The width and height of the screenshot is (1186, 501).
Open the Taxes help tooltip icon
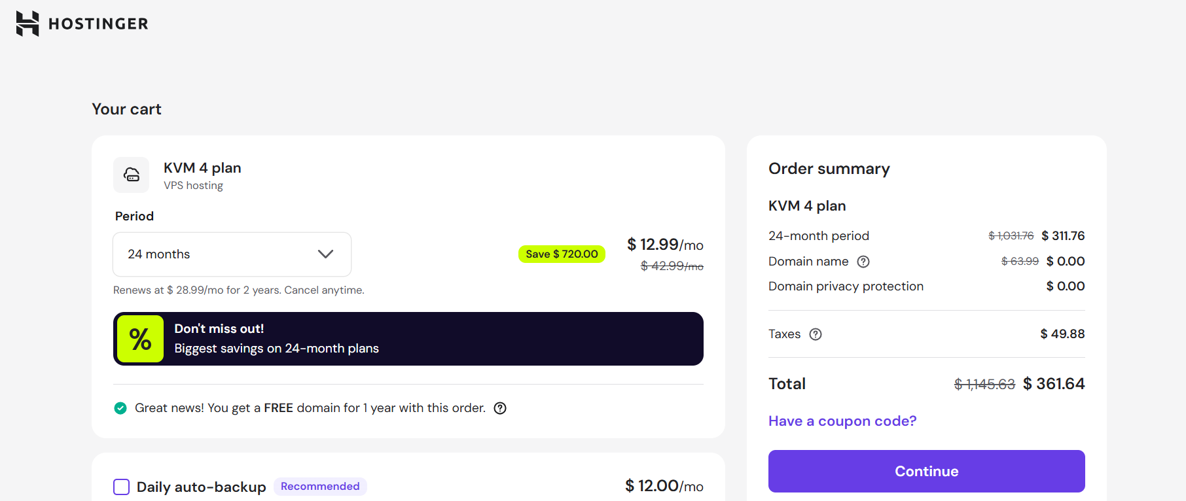pyautogui.click(x=816, y=334)
